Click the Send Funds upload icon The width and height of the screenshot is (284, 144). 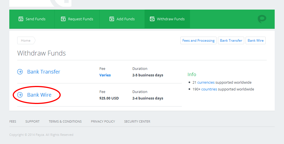tap(21, 19)
